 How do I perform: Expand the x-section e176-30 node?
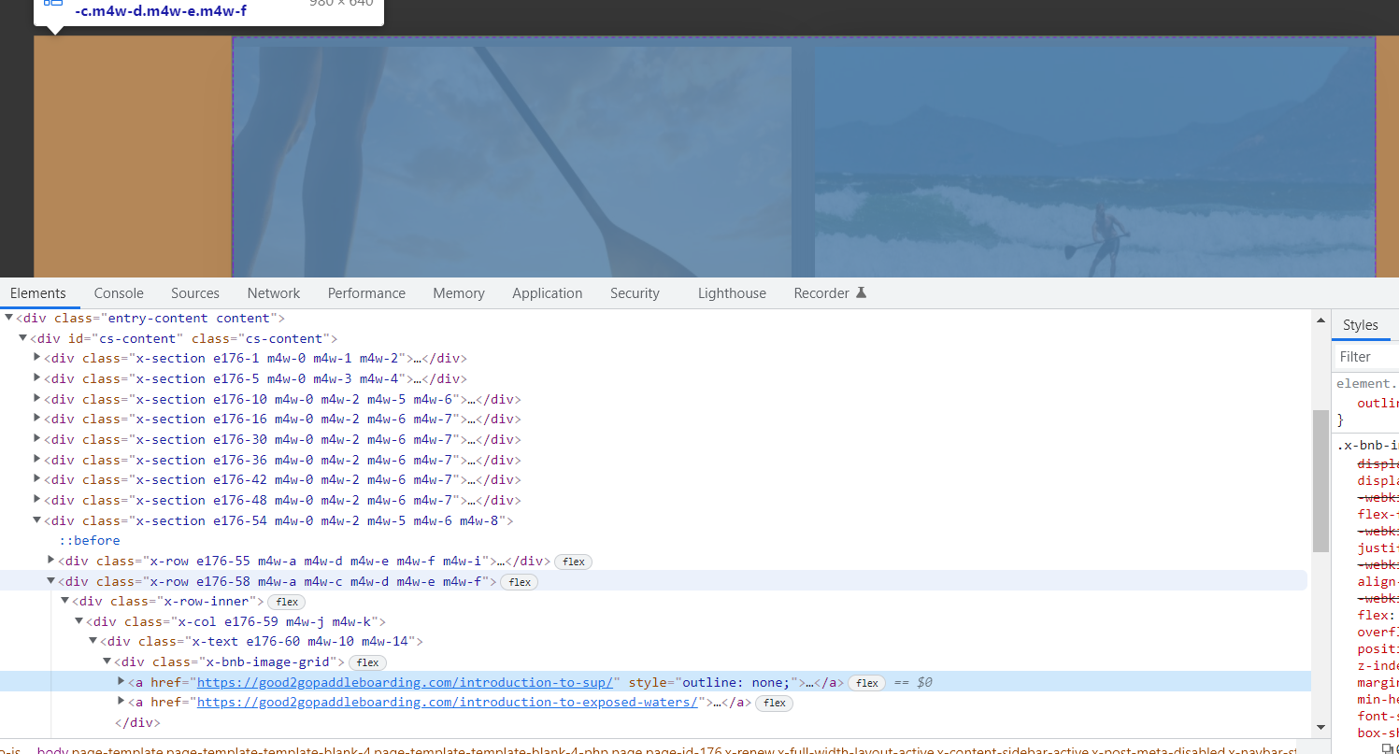tap(37, 439)
